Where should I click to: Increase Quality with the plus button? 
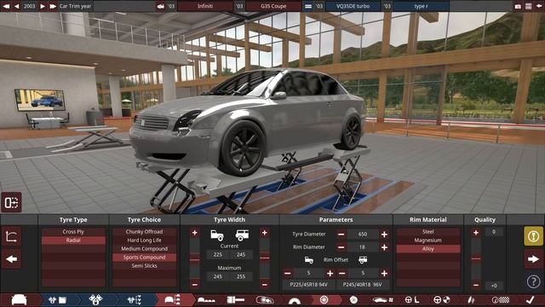coord(476,233)
